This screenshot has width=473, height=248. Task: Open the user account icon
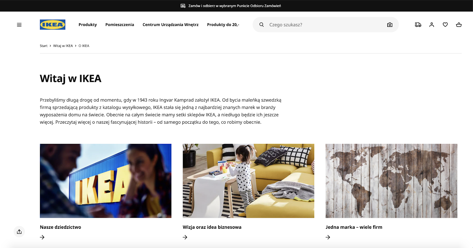click(432, 25)
